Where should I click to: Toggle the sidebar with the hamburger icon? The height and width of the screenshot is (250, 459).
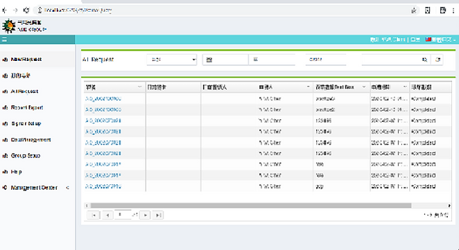click(x=4, y=39)
